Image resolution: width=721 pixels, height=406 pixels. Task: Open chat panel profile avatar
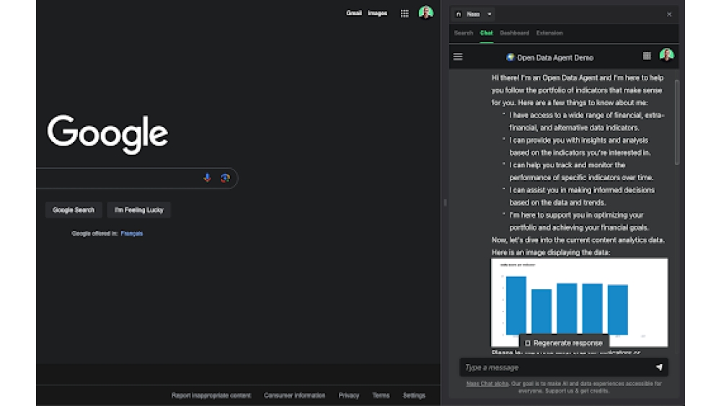[666, 56]
